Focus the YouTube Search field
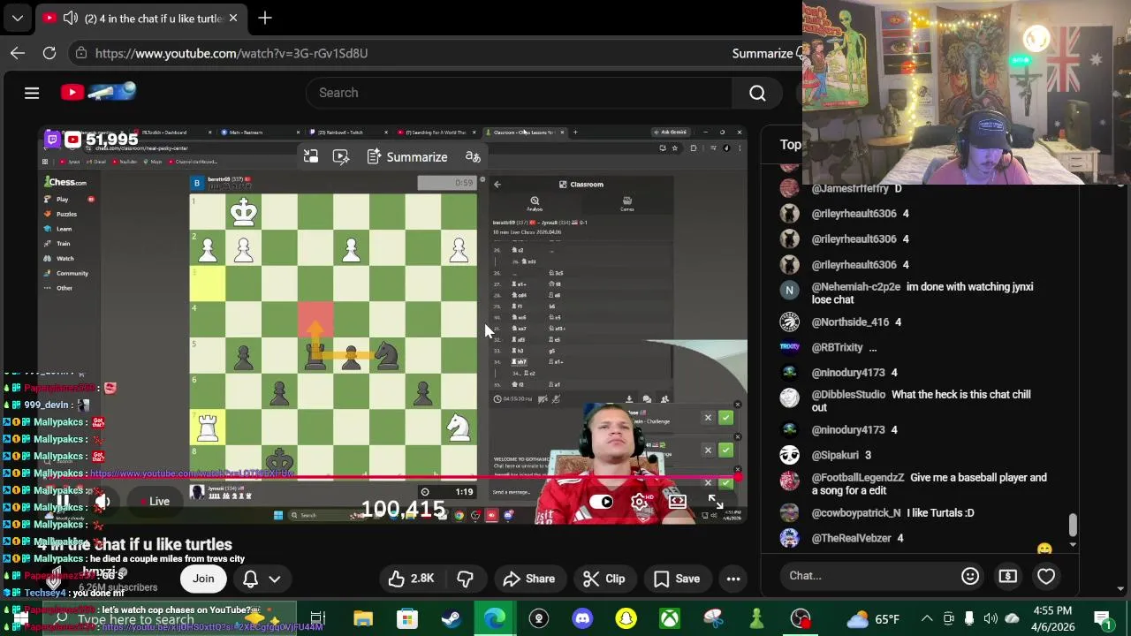This screenshot has height=636, width=1131. [519, 93]
